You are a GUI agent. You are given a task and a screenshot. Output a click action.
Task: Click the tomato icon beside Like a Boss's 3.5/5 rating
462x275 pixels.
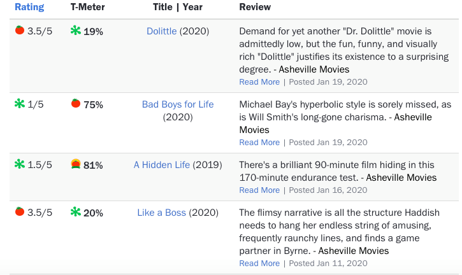tap(20, 211)
